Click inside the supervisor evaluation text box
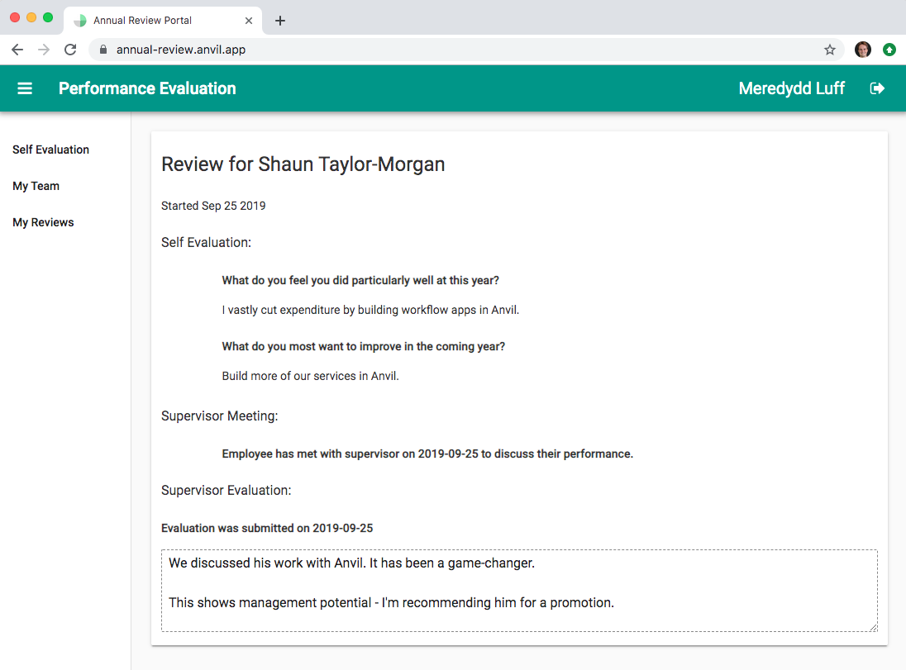 518,588
